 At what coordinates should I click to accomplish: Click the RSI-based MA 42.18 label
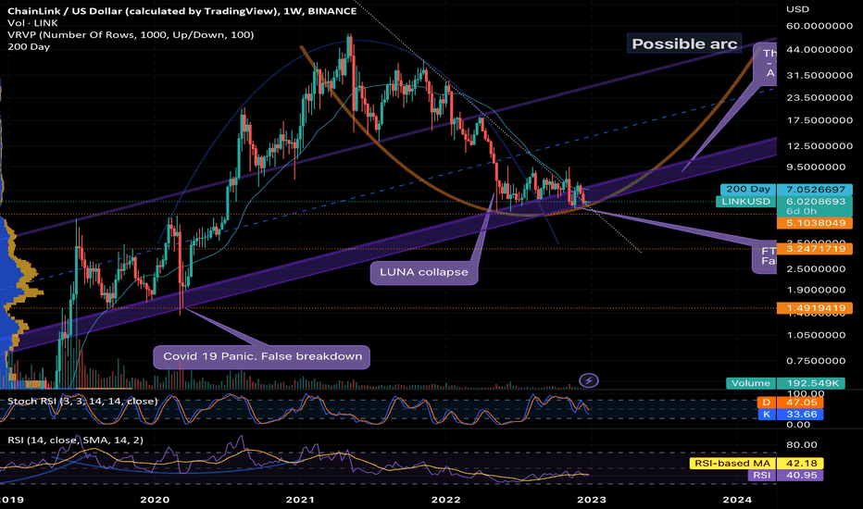coord(757,464)
